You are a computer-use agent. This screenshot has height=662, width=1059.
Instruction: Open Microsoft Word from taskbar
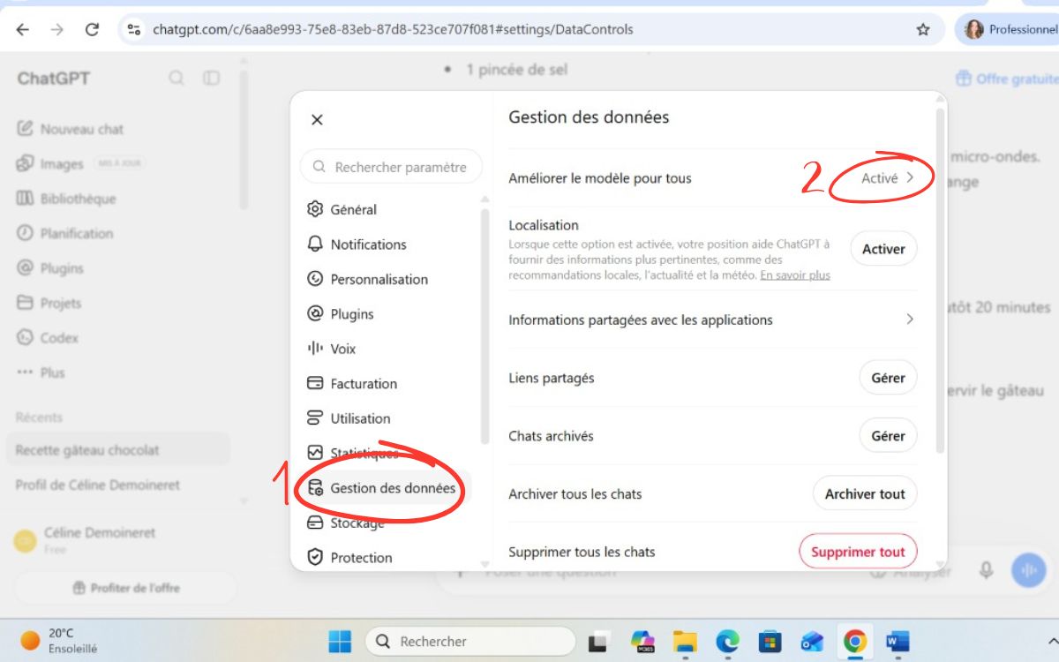897,641
